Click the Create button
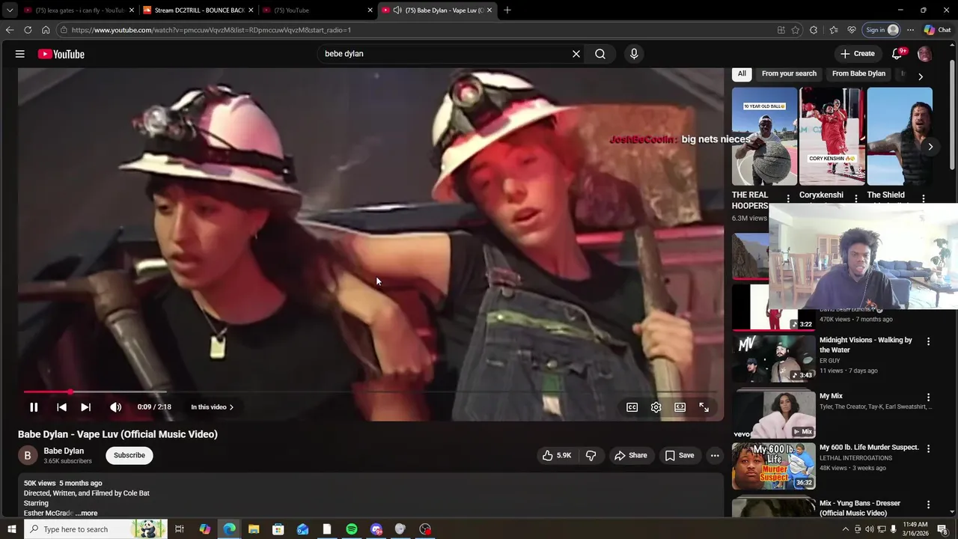 coord(857,54)
